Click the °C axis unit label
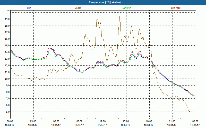 click(8, 12)
